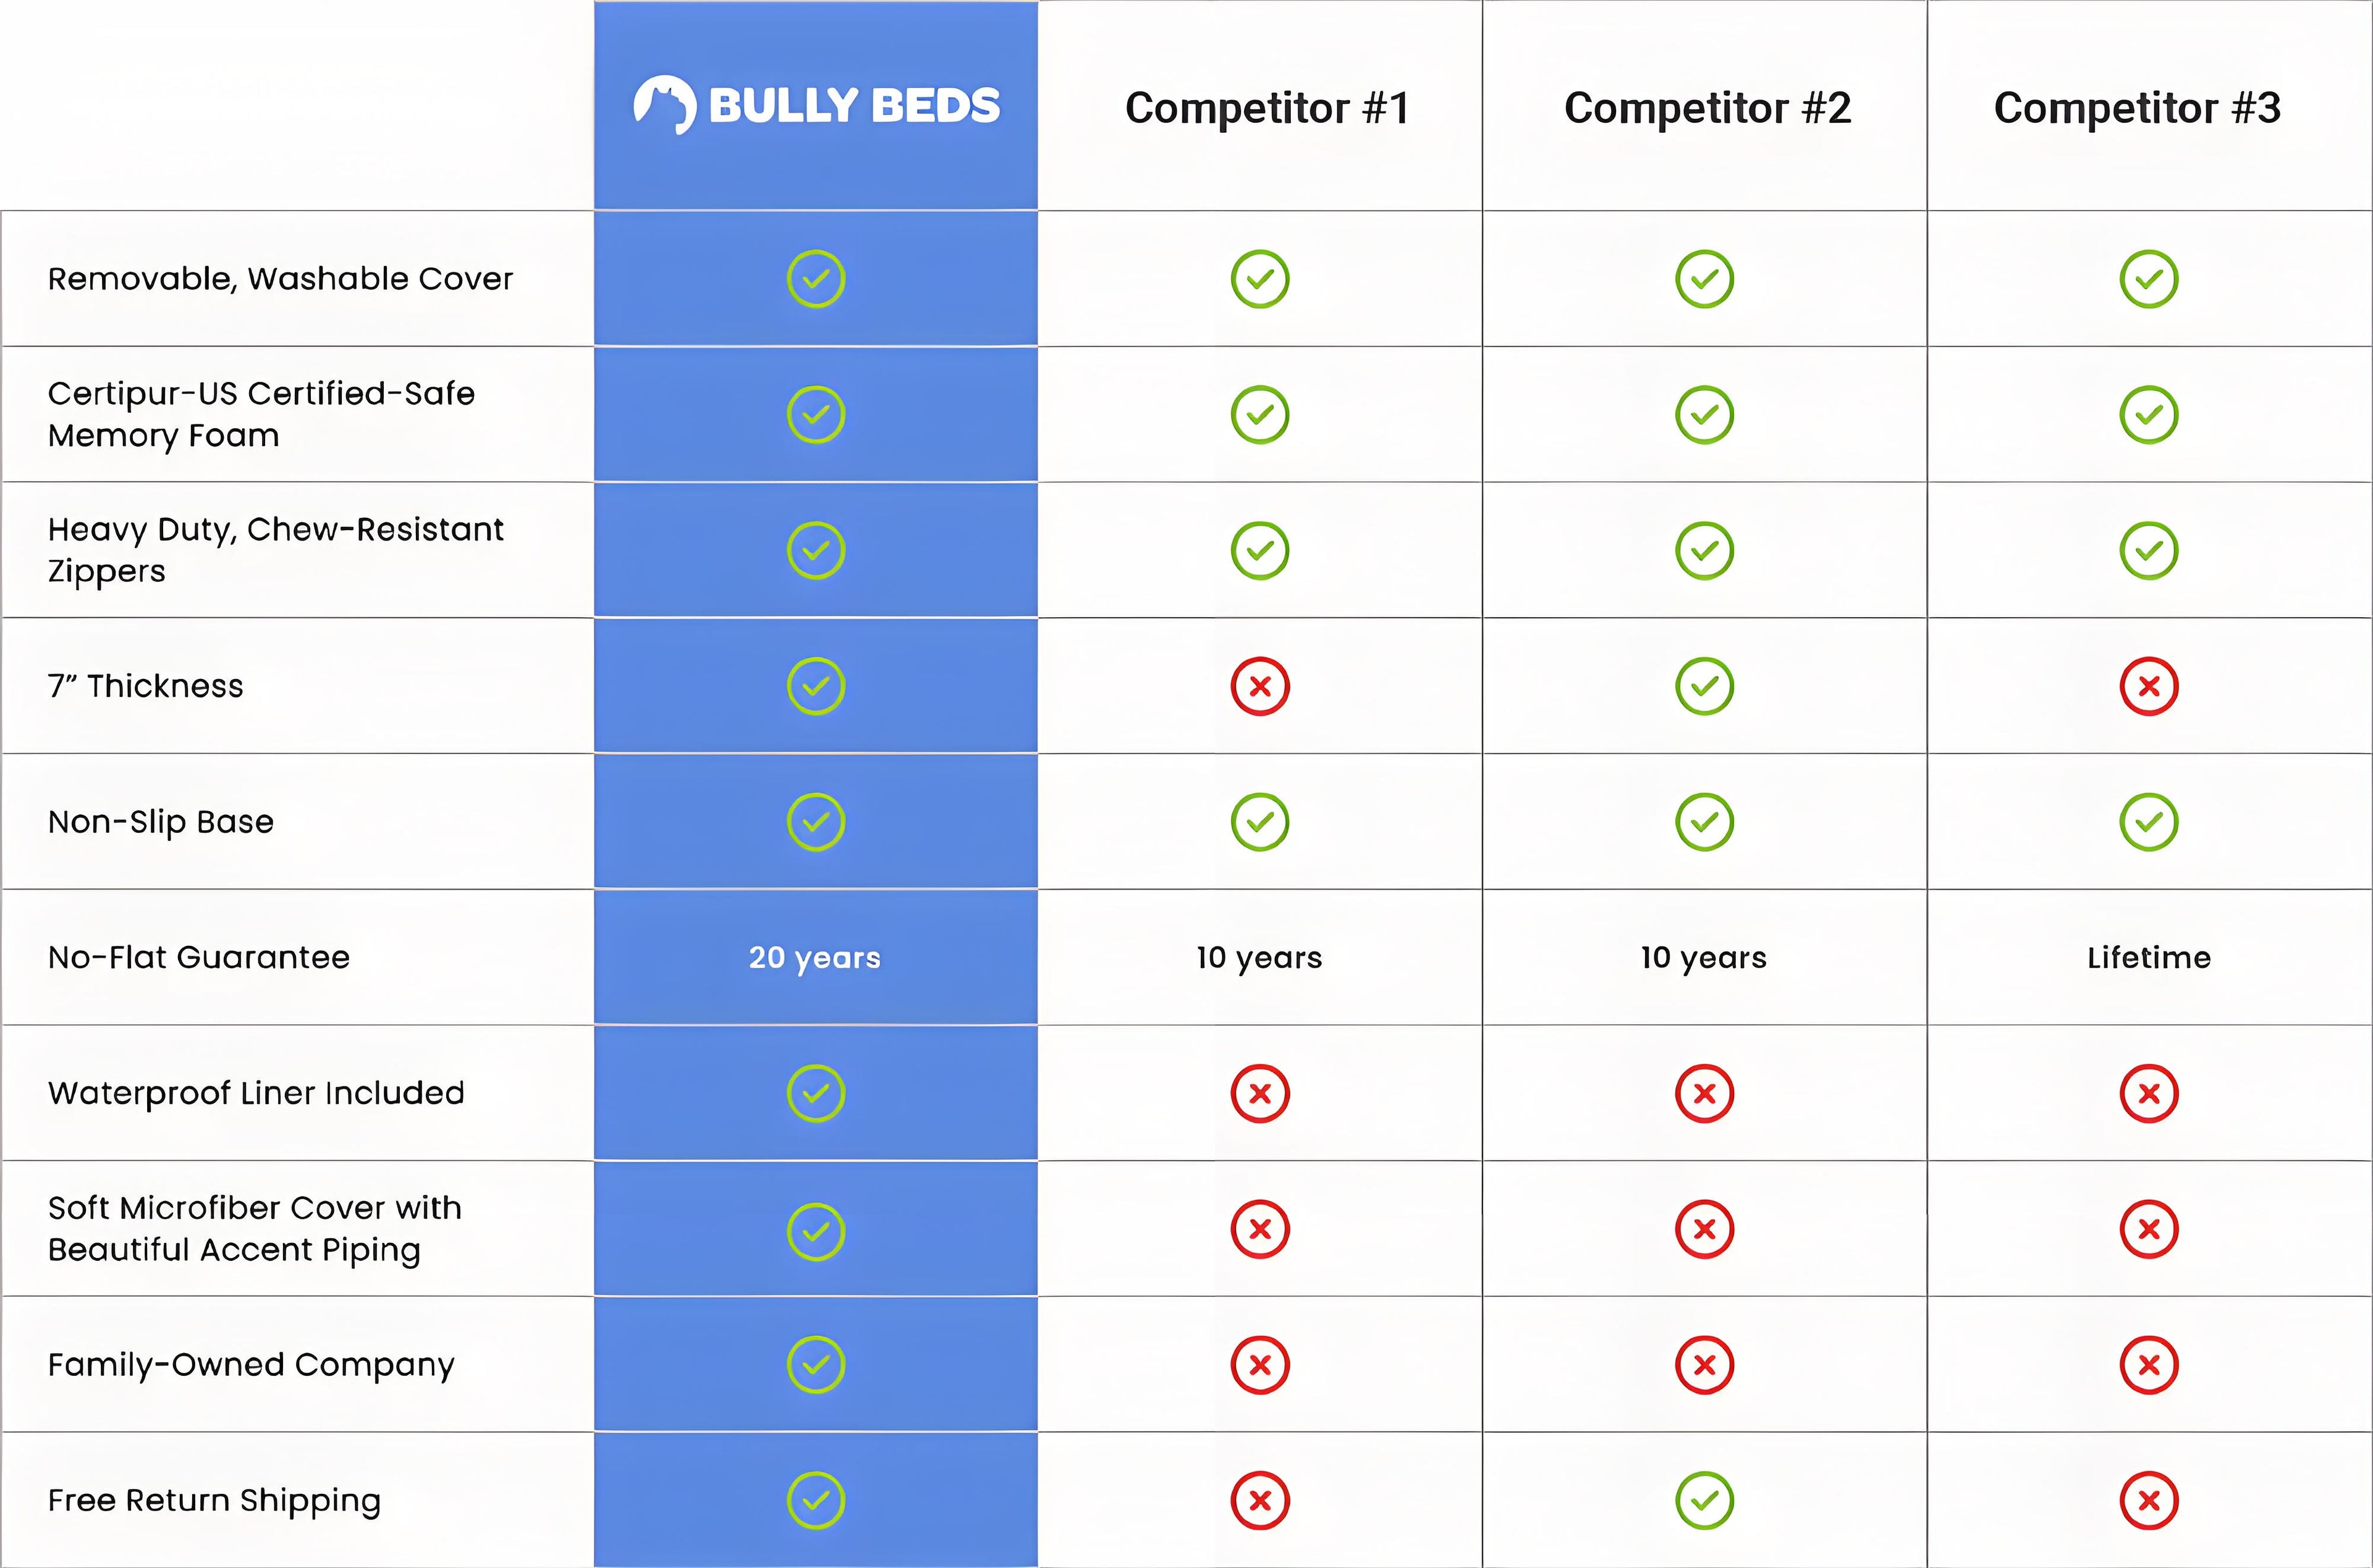The image size is (2373, 1568).
Task: Click Competitor #1's Non-Slip Base checkmark
Action: pyautogui.click(x=1260, y=822)
